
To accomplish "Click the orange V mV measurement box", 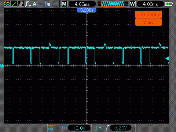I will (x=148, y=22).
